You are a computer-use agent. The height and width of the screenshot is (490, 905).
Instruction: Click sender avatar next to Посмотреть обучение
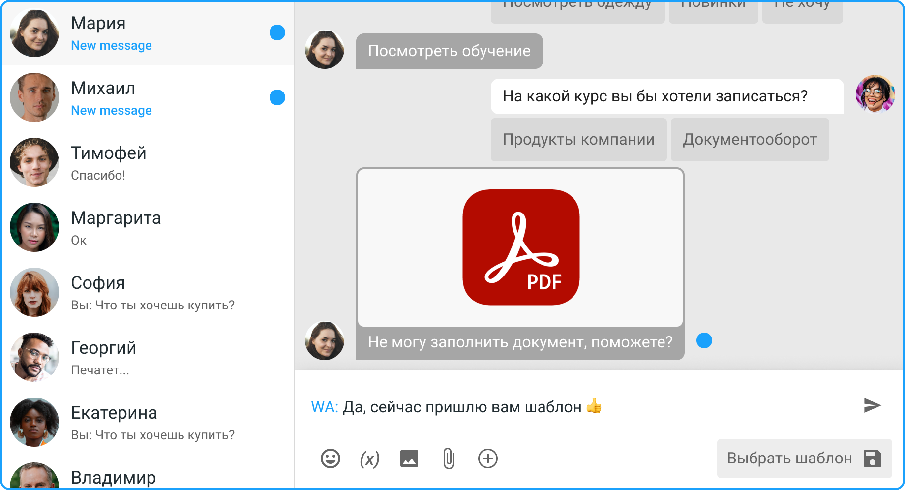click(325, 49)
